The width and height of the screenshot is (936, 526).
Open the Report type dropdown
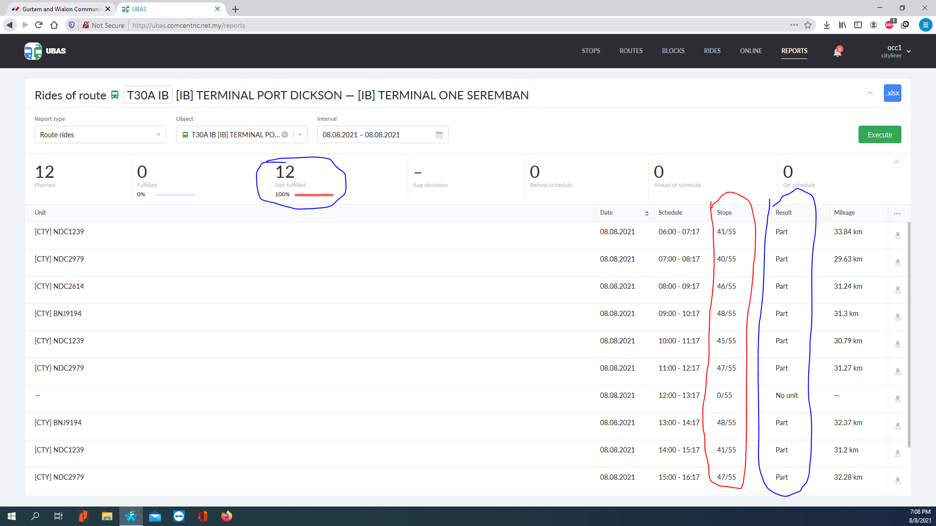(100, 135)
